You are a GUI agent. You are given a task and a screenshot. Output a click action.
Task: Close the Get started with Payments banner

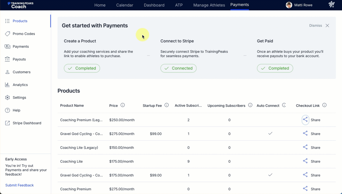coord(327,26)
